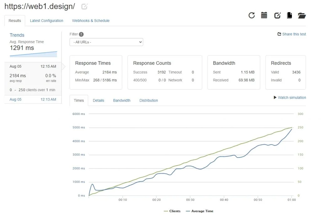Switch to the Latest Configuration tab
The height and width of the screenshot is (218, 321).
point(46,21)
